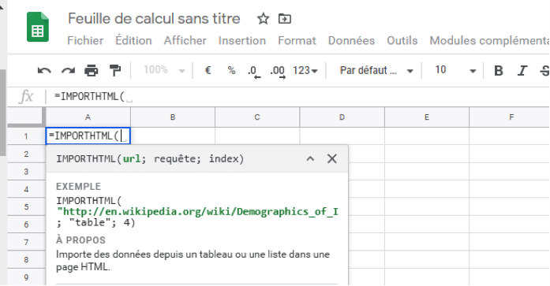
Task: Click the EXEMPLE heading
Action: 79,186
